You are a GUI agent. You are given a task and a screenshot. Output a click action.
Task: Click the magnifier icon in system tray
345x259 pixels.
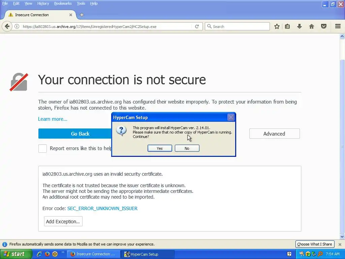point(320,254)
